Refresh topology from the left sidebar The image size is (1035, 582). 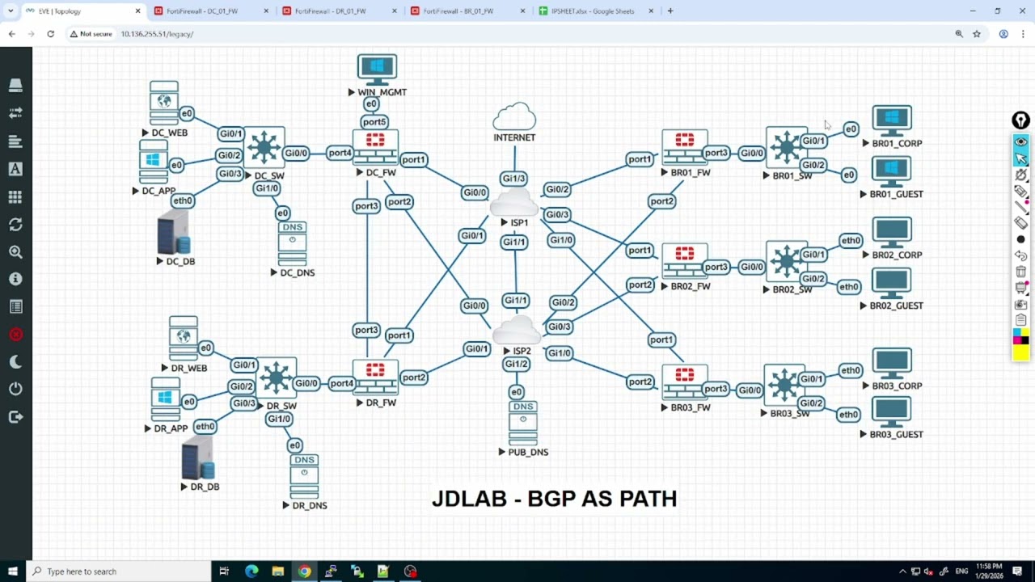(x=15, y=225)
